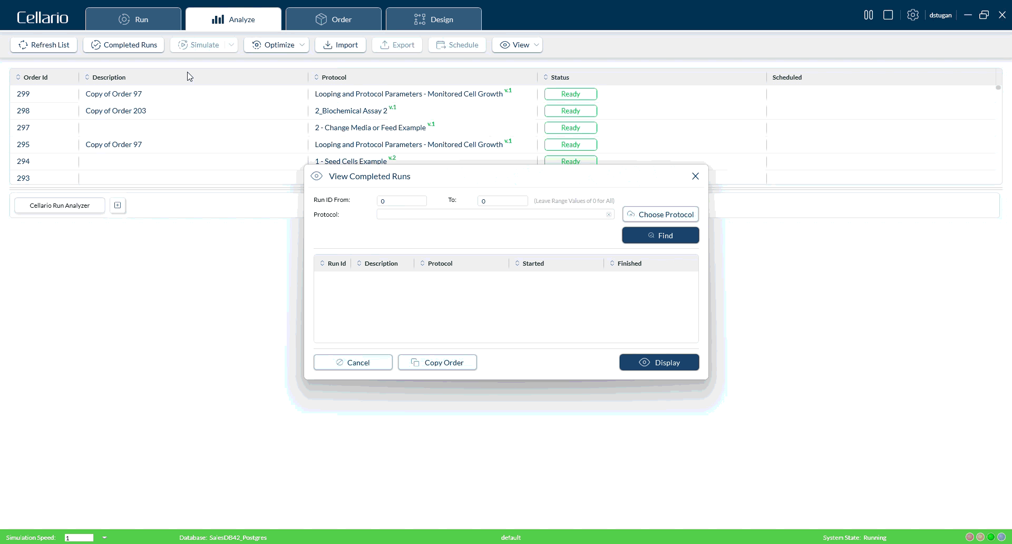Sort orders by Protocol column
The width and height of the screenshot is (1012, 544).
point(330,77)
